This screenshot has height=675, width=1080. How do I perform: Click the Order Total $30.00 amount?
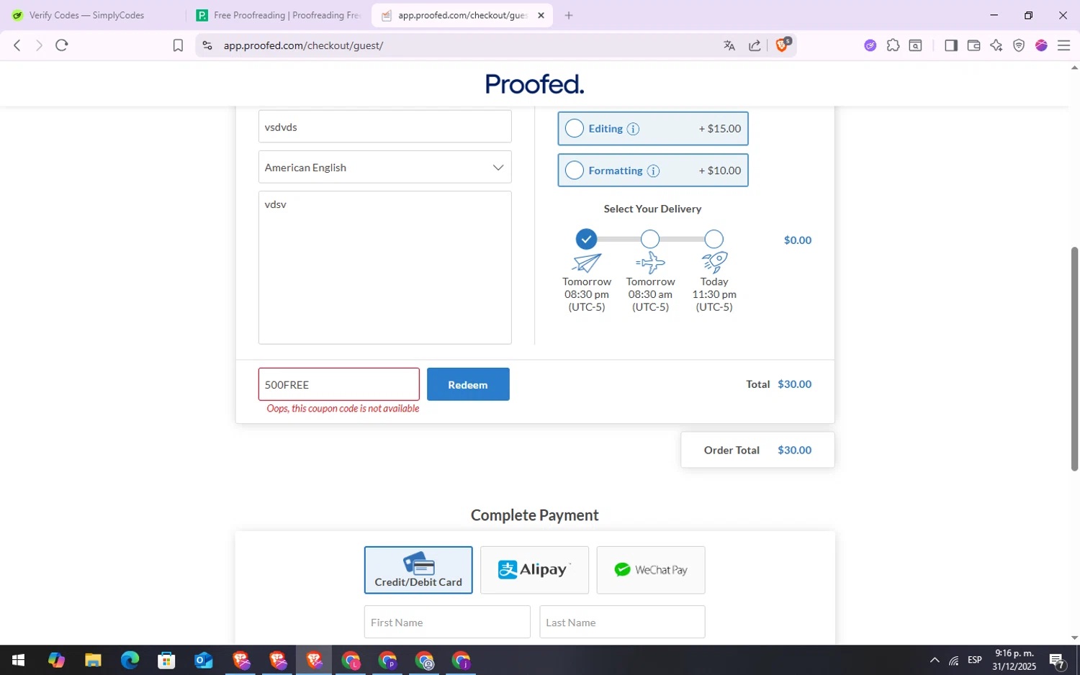point(794,450)
